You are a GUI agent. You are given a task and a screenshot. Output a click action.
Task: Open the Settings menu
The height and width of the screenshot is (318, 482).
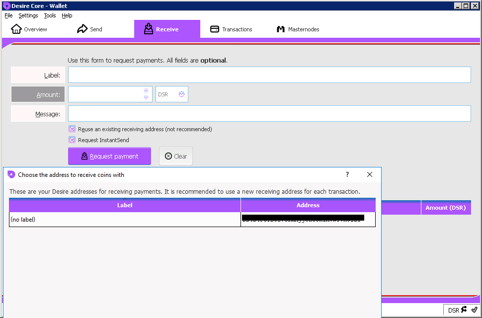[28, 15]
